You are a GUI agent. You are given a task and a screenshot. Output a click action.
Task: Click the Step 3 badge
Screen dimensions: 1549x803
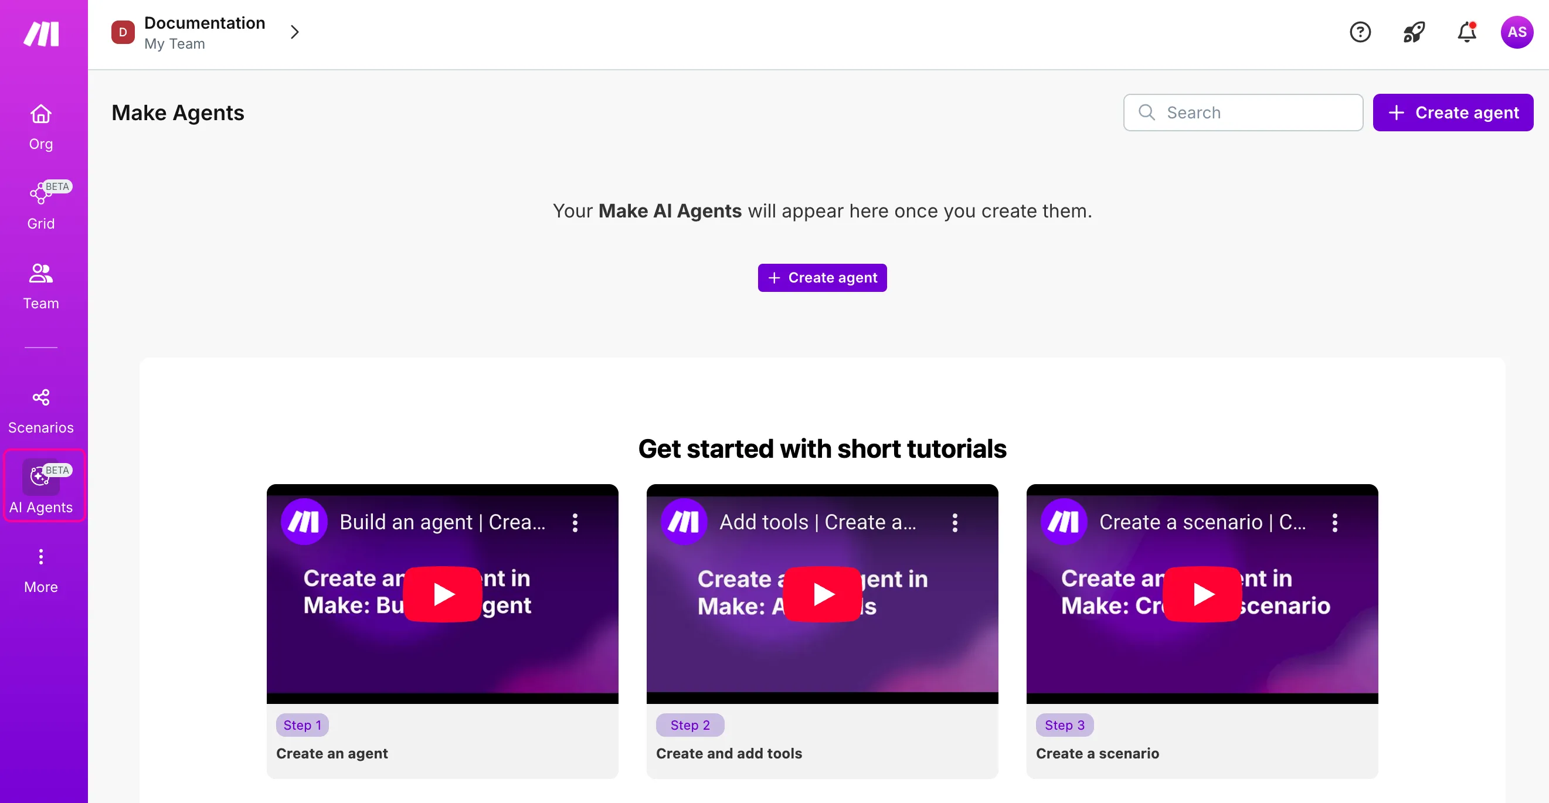[1064, 725]
